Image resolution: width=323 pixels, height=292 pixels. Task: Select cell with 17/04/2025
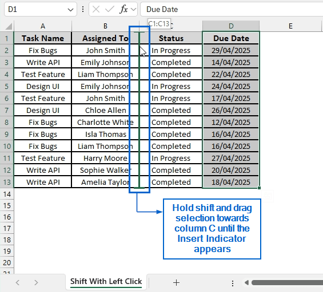coord(231,98)
